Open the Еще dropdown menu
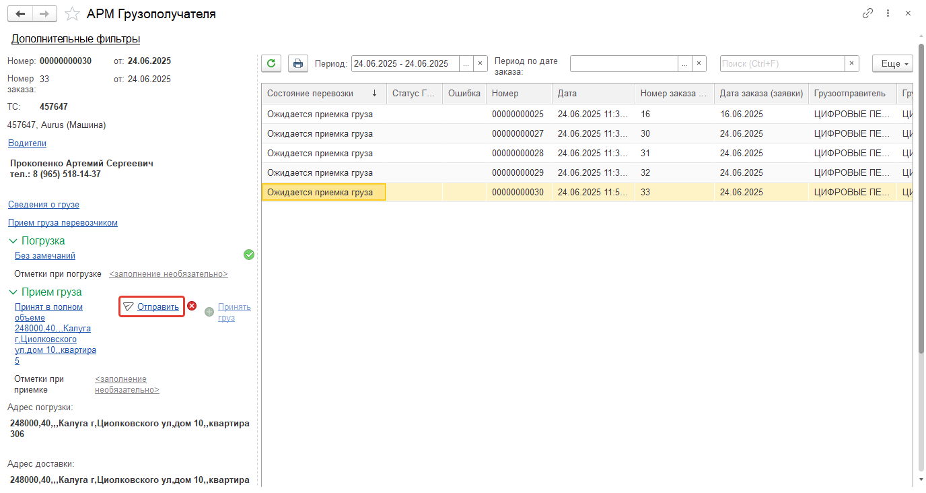Screen dimensions: 926x493 point(892,63)
